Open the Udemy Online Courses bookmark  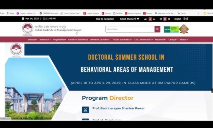(27, 13)
